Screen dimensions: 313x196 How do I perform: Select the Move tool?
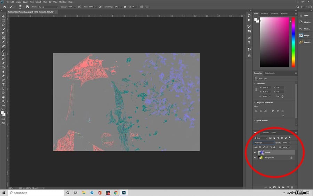coord(3,16)
